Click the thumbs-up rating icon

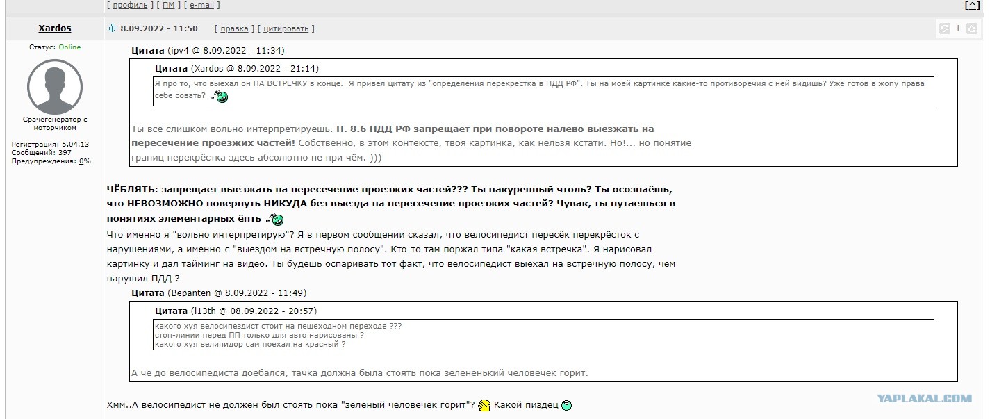(x=973, y=28)
